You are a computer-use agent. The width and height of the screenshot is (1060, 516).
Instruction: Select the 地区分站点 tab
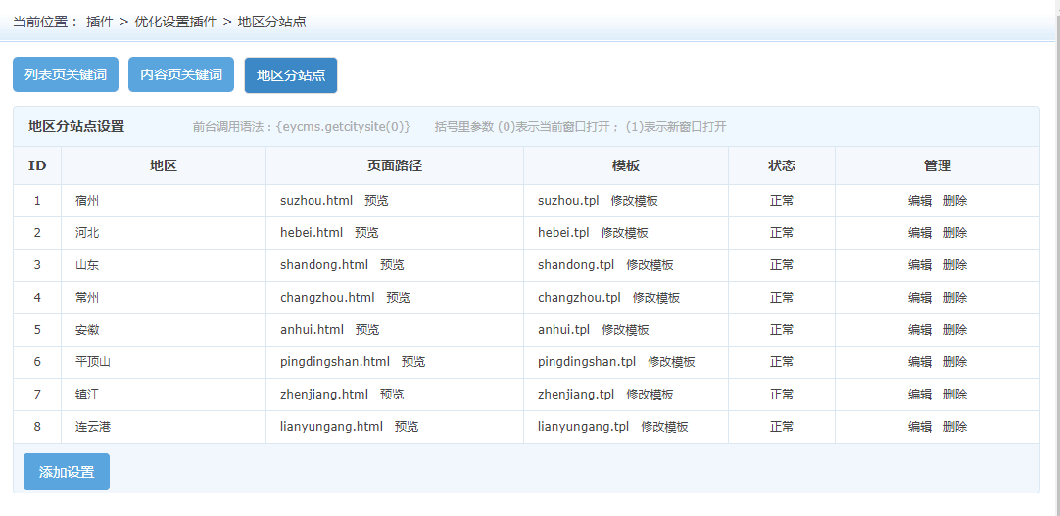291,75
